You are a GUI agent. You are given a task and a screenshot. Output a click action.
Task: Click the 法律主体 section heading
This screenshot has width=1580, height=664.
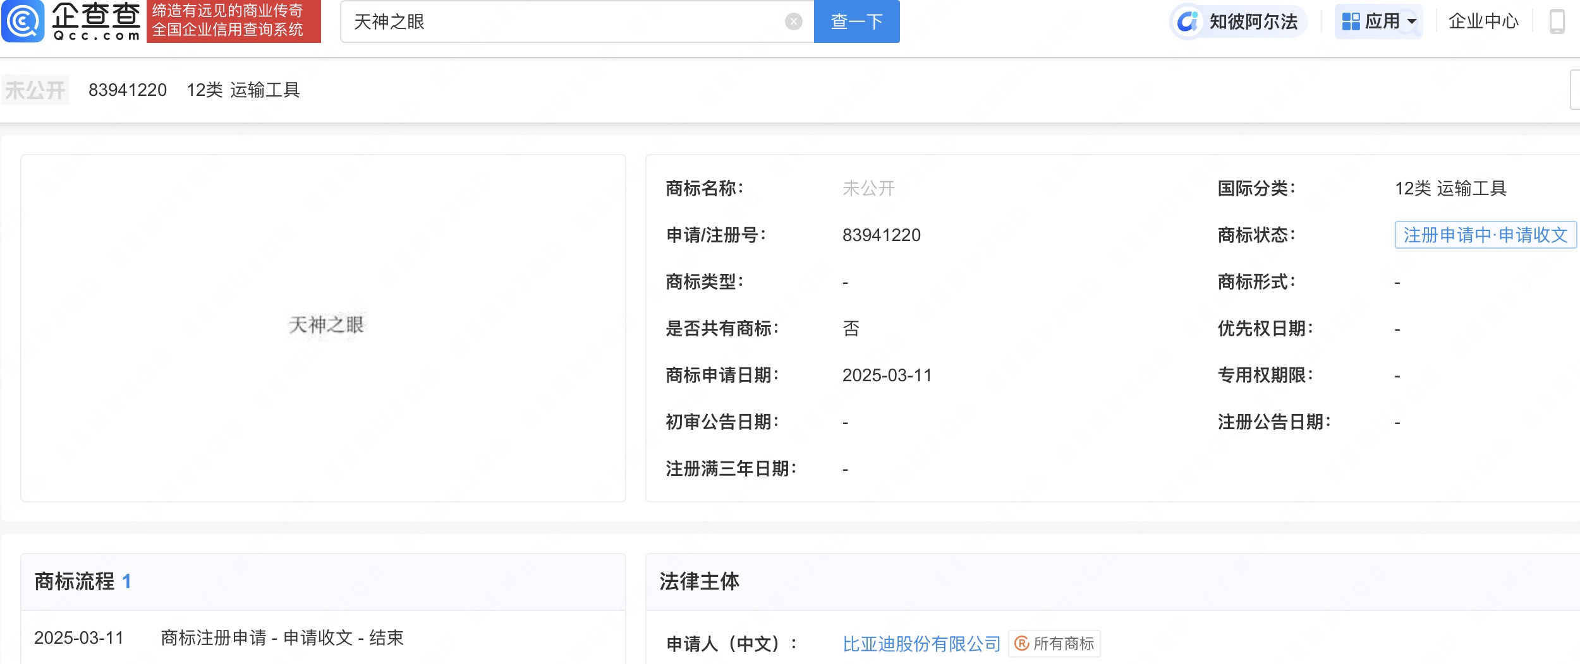[699, 581]
